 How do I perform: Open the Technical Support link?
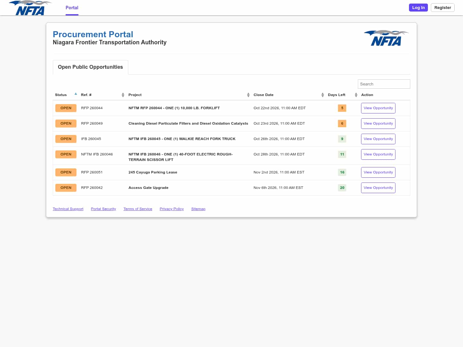click(x=68, y=209)
